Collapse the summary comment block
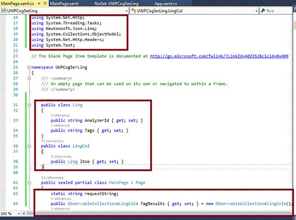The width and height of the screenshot is (296, 220). coord(29,78)
